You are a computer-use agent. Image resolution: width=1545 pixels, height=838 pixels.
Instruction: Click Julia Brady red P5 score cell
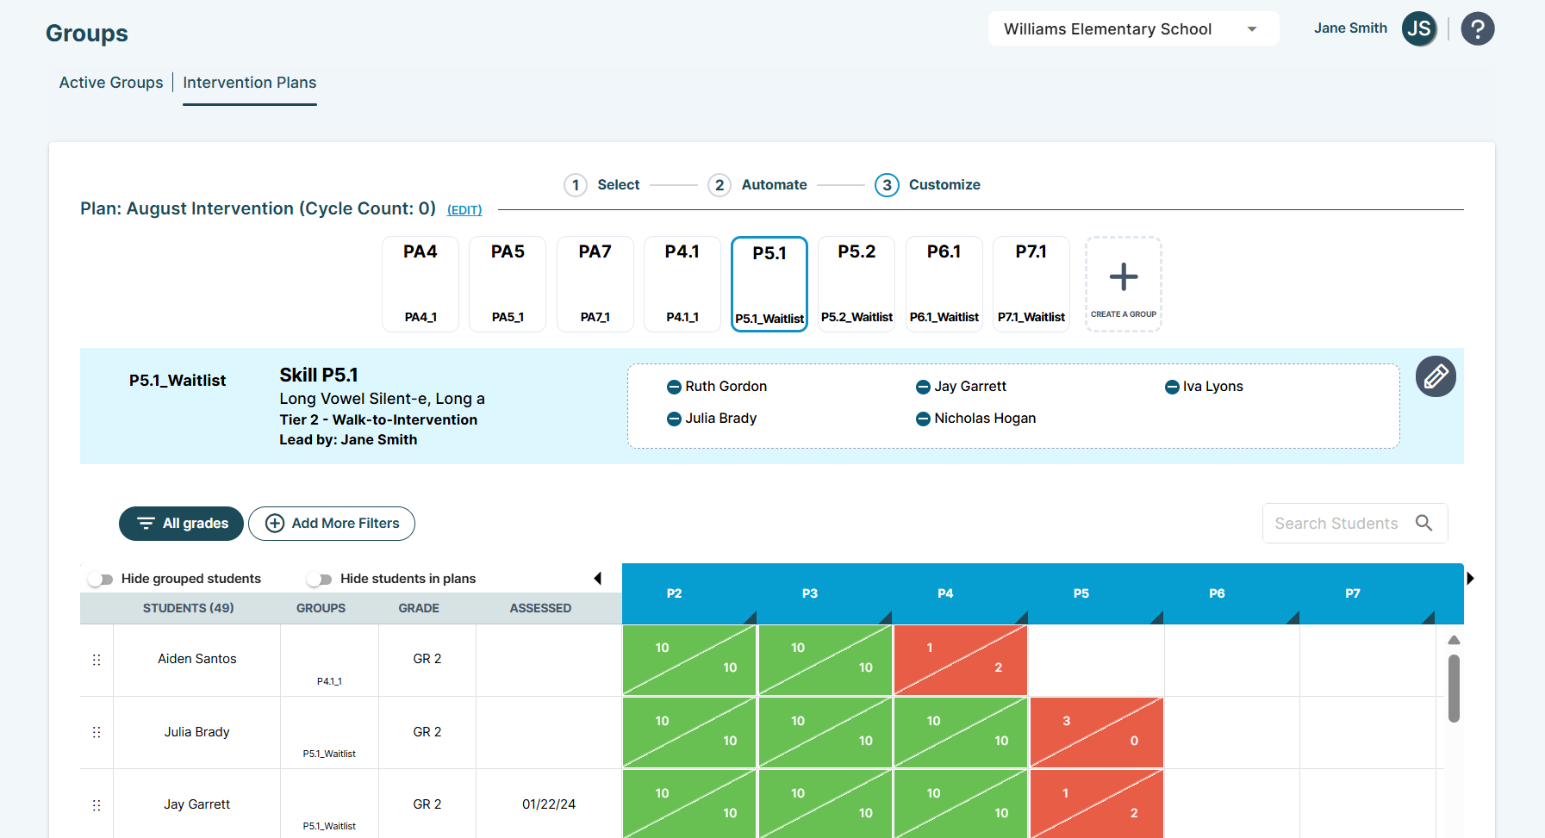[1097, 733]
